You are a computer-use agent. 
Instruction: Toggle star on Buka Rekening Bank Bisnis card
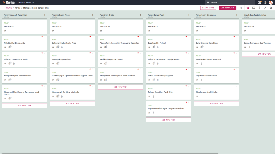234,36
